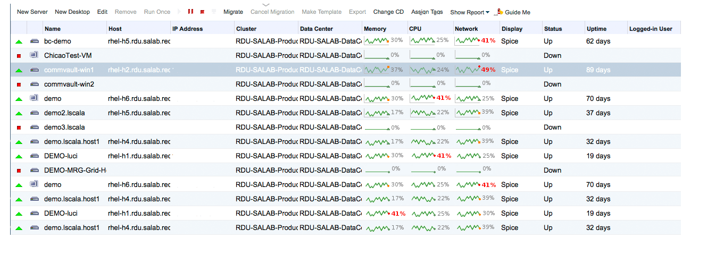The width and height of the screenshot is (707, 255).
Task: Select the DEMO-MRG-Grid row
Action: [75, 171]
